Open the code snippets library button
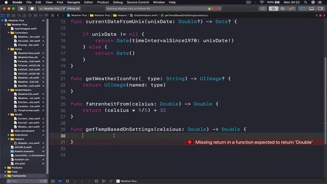Screen dimensions: 327x184 tap(263, 9)
